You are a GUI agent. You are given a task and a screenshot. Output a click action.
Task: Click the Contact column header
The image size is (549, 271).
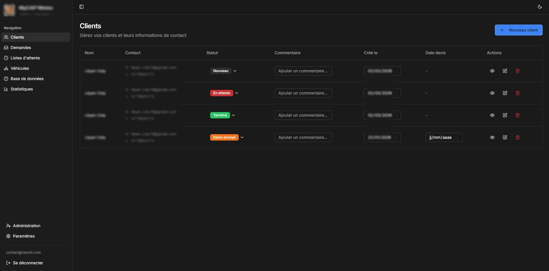point(133,53)
